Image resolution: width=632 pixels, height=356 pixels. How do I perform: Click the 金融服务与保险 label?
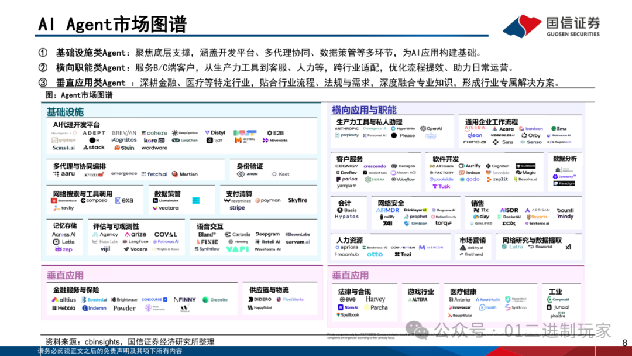point(76,290)
